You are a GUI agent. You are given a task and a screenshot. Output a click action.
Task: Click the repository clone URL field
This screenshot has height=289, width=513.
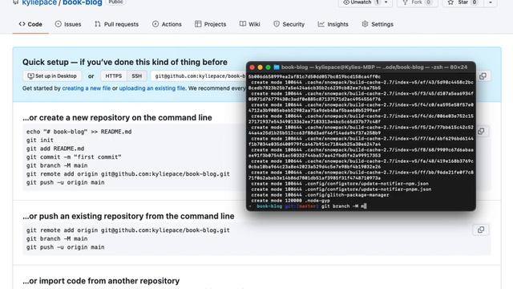coord(199,76)
